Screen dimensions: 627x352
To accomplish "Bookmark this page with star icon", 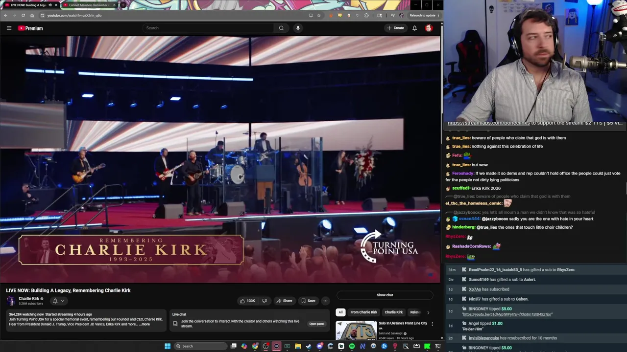I will click(x=319, y=15).
